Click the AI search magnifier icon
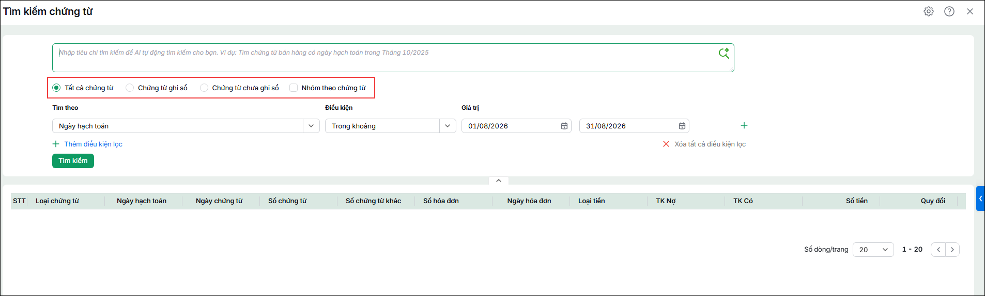This screenshot has height=296, width=985. [x=724, y=53]
